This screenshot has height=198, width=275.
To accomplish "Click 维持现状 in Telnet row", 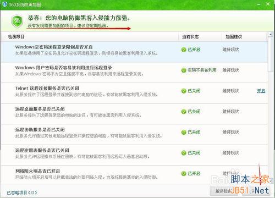I will [230, 91].
